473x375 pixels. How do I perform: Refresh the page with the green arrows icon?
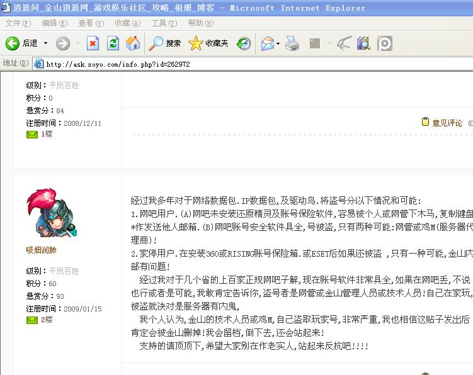[113, 43]
